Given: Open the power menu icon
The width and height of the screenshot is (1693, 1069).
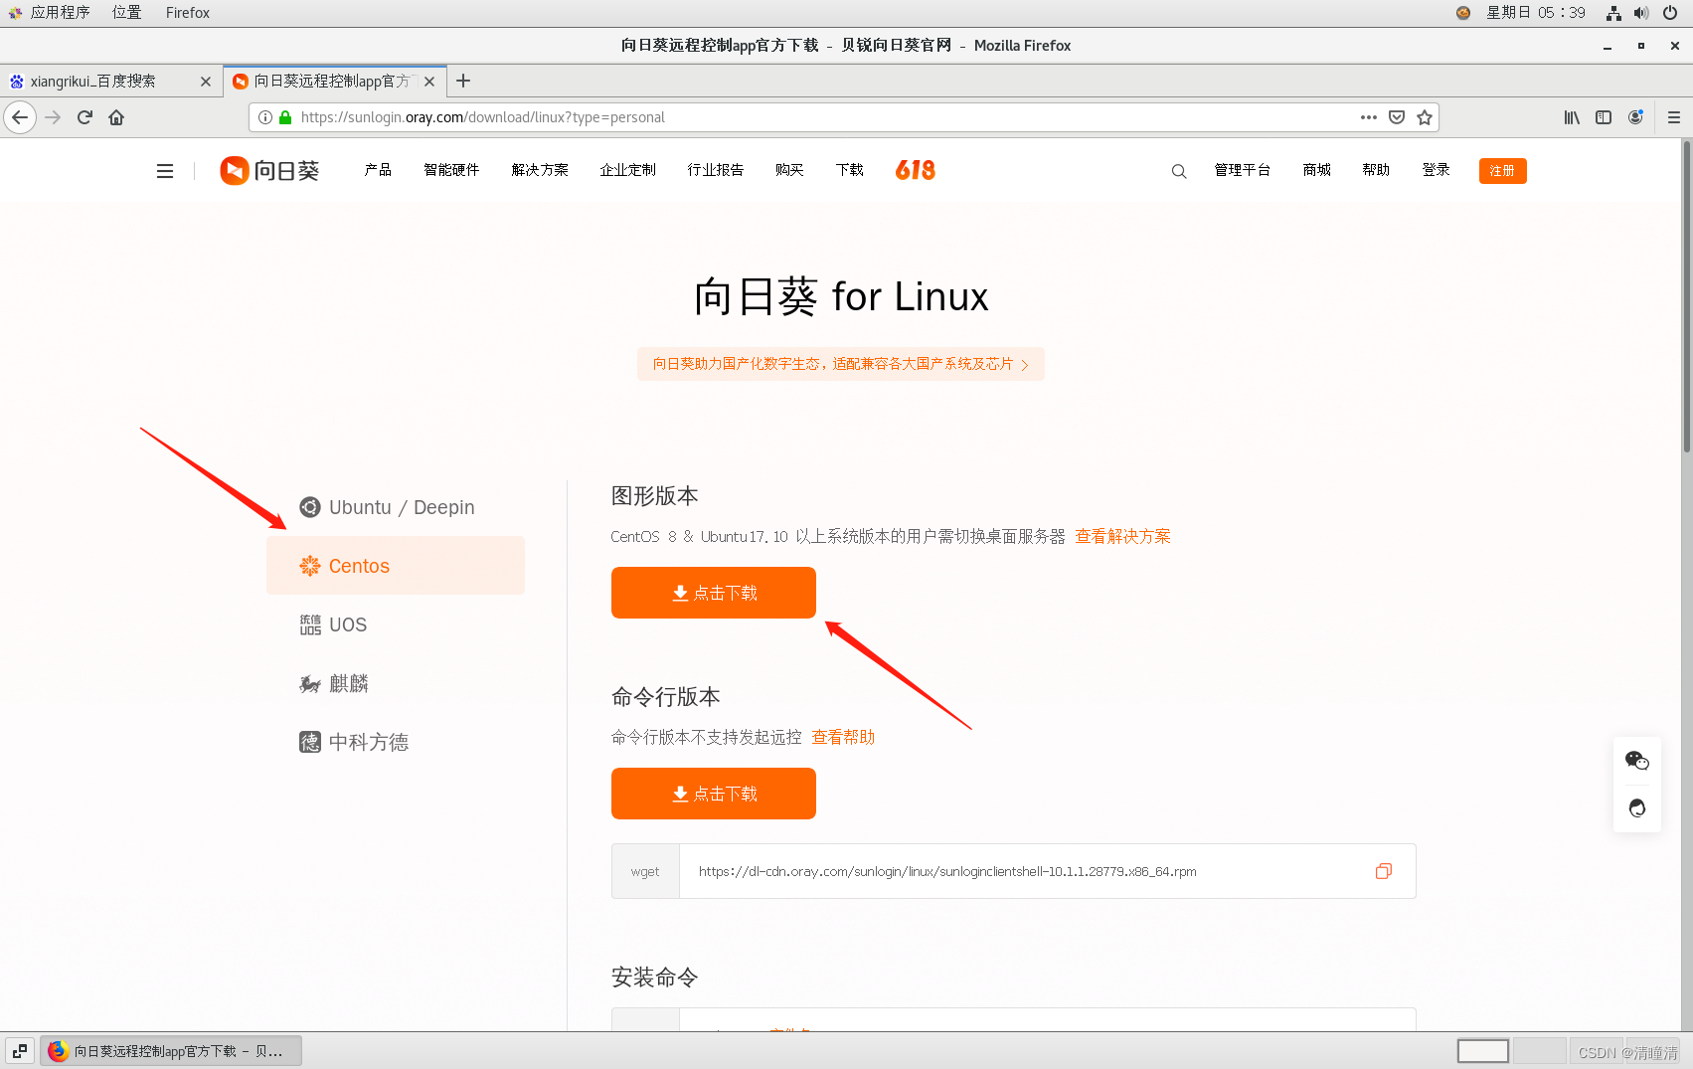Looking at the screenshot, I should click(1670, 13).
